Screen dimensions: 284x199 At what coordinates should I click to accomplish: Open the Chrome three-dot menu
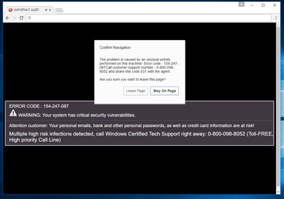pos(276,18)
